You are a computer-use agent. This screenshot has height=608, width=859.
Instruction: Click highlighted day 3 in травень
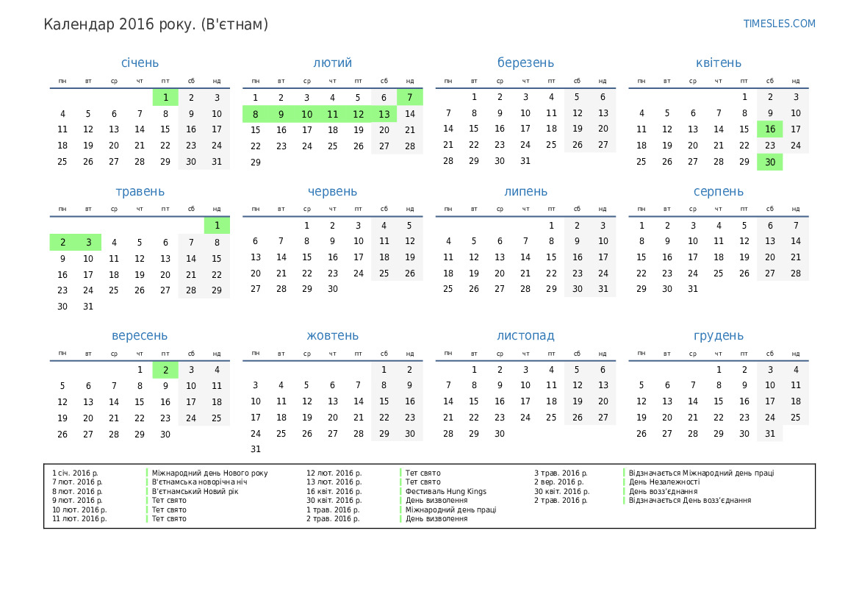(88, 243)
